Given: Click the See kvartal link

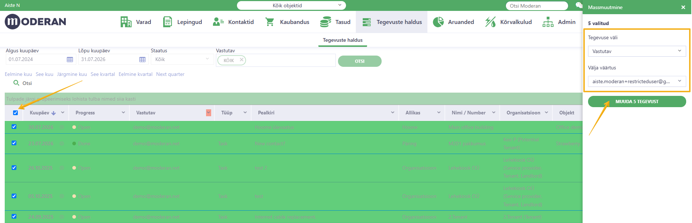Looking at the screenshot, I should [x=103, y=74].
